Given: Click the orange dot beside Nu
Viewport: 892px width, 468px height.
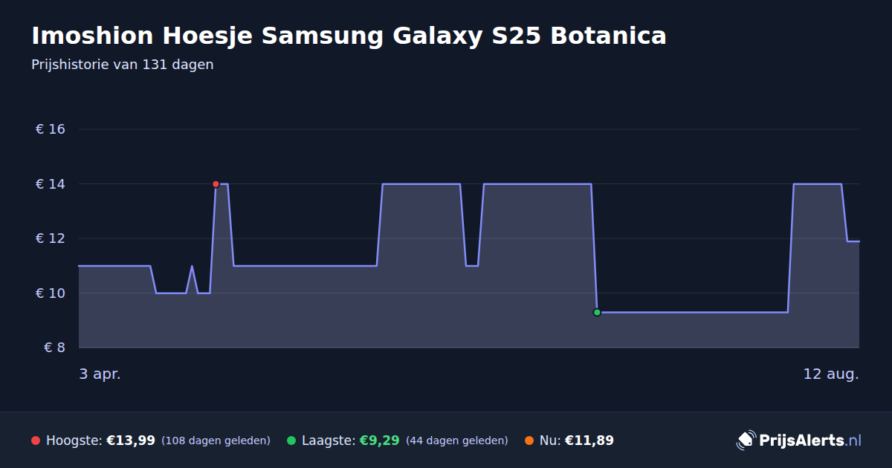Looking at the screenshot, I should click(x=529, y=441).
